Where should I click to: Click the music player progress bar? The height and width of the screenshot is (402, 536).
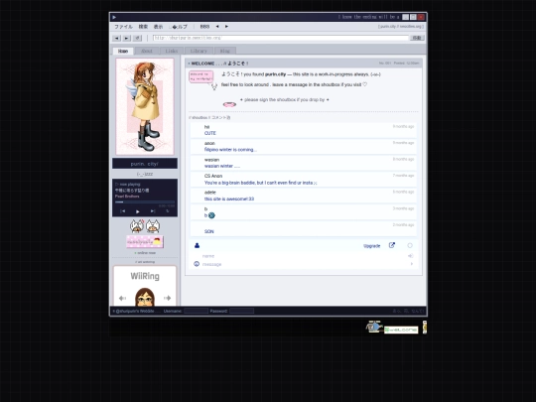[145, 202]
